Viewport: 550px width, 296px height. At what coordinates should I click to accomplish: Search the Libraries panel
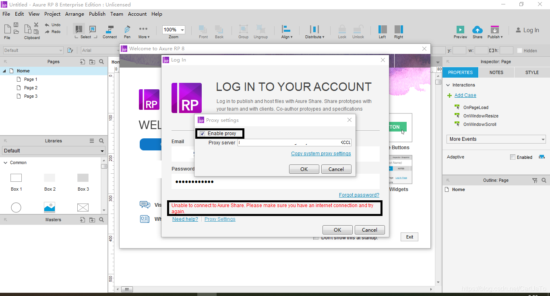pos(101,141)
